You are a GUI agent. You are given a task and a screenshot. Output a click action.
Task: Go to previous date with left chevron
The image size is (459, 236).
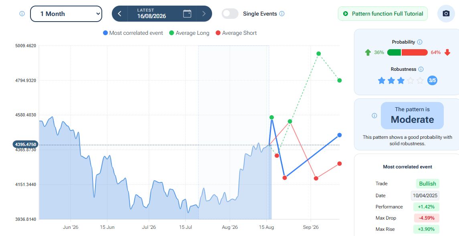(119, 14)
